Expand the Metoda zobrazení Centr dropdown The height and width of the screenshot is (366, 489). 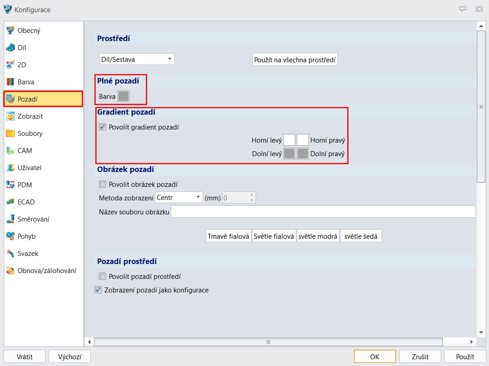click(x=179, y=197)
